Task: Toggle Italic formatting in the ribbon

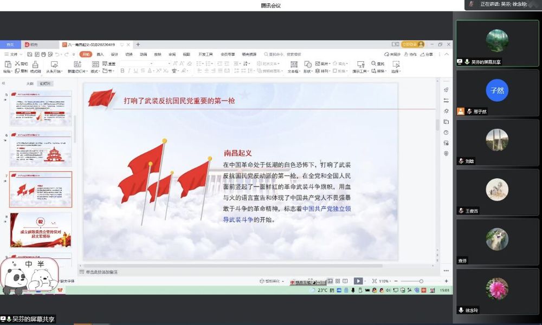Action: (129, 71)
